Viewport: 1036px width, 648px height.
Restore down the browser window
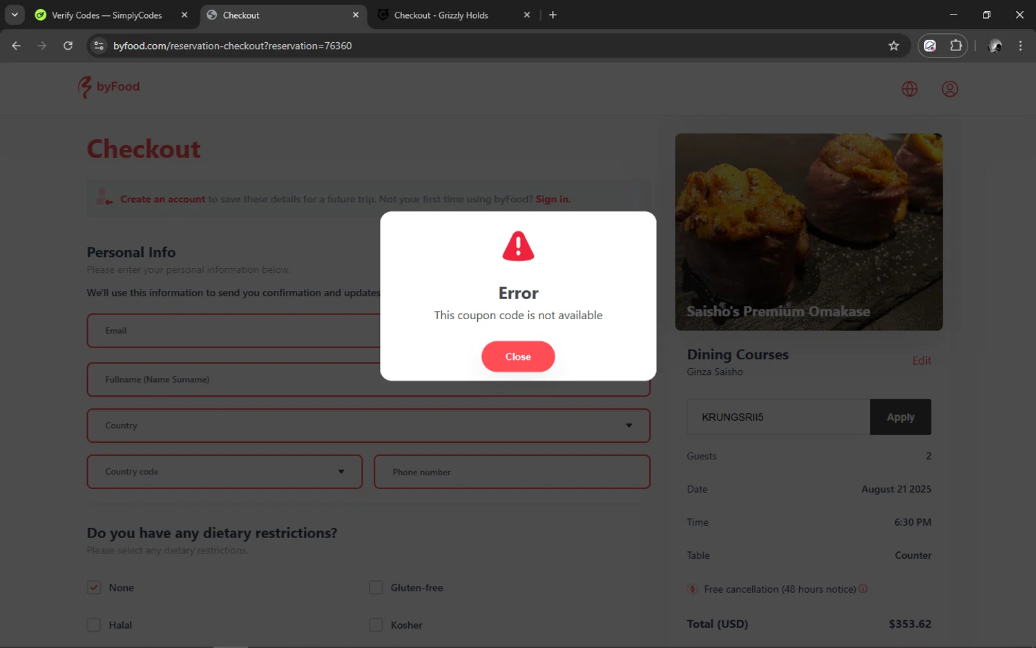pos(986,15)
